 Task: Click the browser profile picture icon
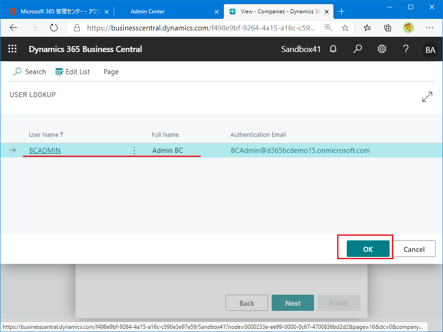click(408, 28)
